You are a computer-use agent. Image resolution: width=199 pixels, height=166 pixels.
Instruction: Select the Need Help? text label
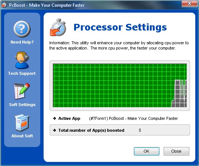22,42
